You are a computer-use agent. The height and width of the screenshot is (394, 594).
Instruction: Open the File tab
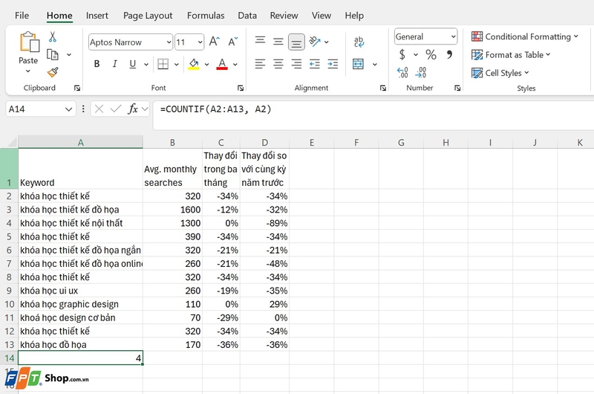(22, 16)
